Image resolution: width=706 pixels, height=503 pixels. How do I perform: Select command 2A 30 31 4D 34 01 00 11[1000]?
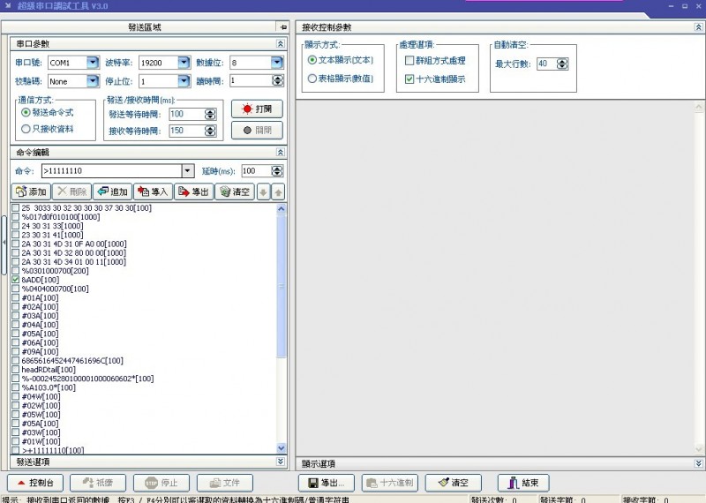coord(74,261)
